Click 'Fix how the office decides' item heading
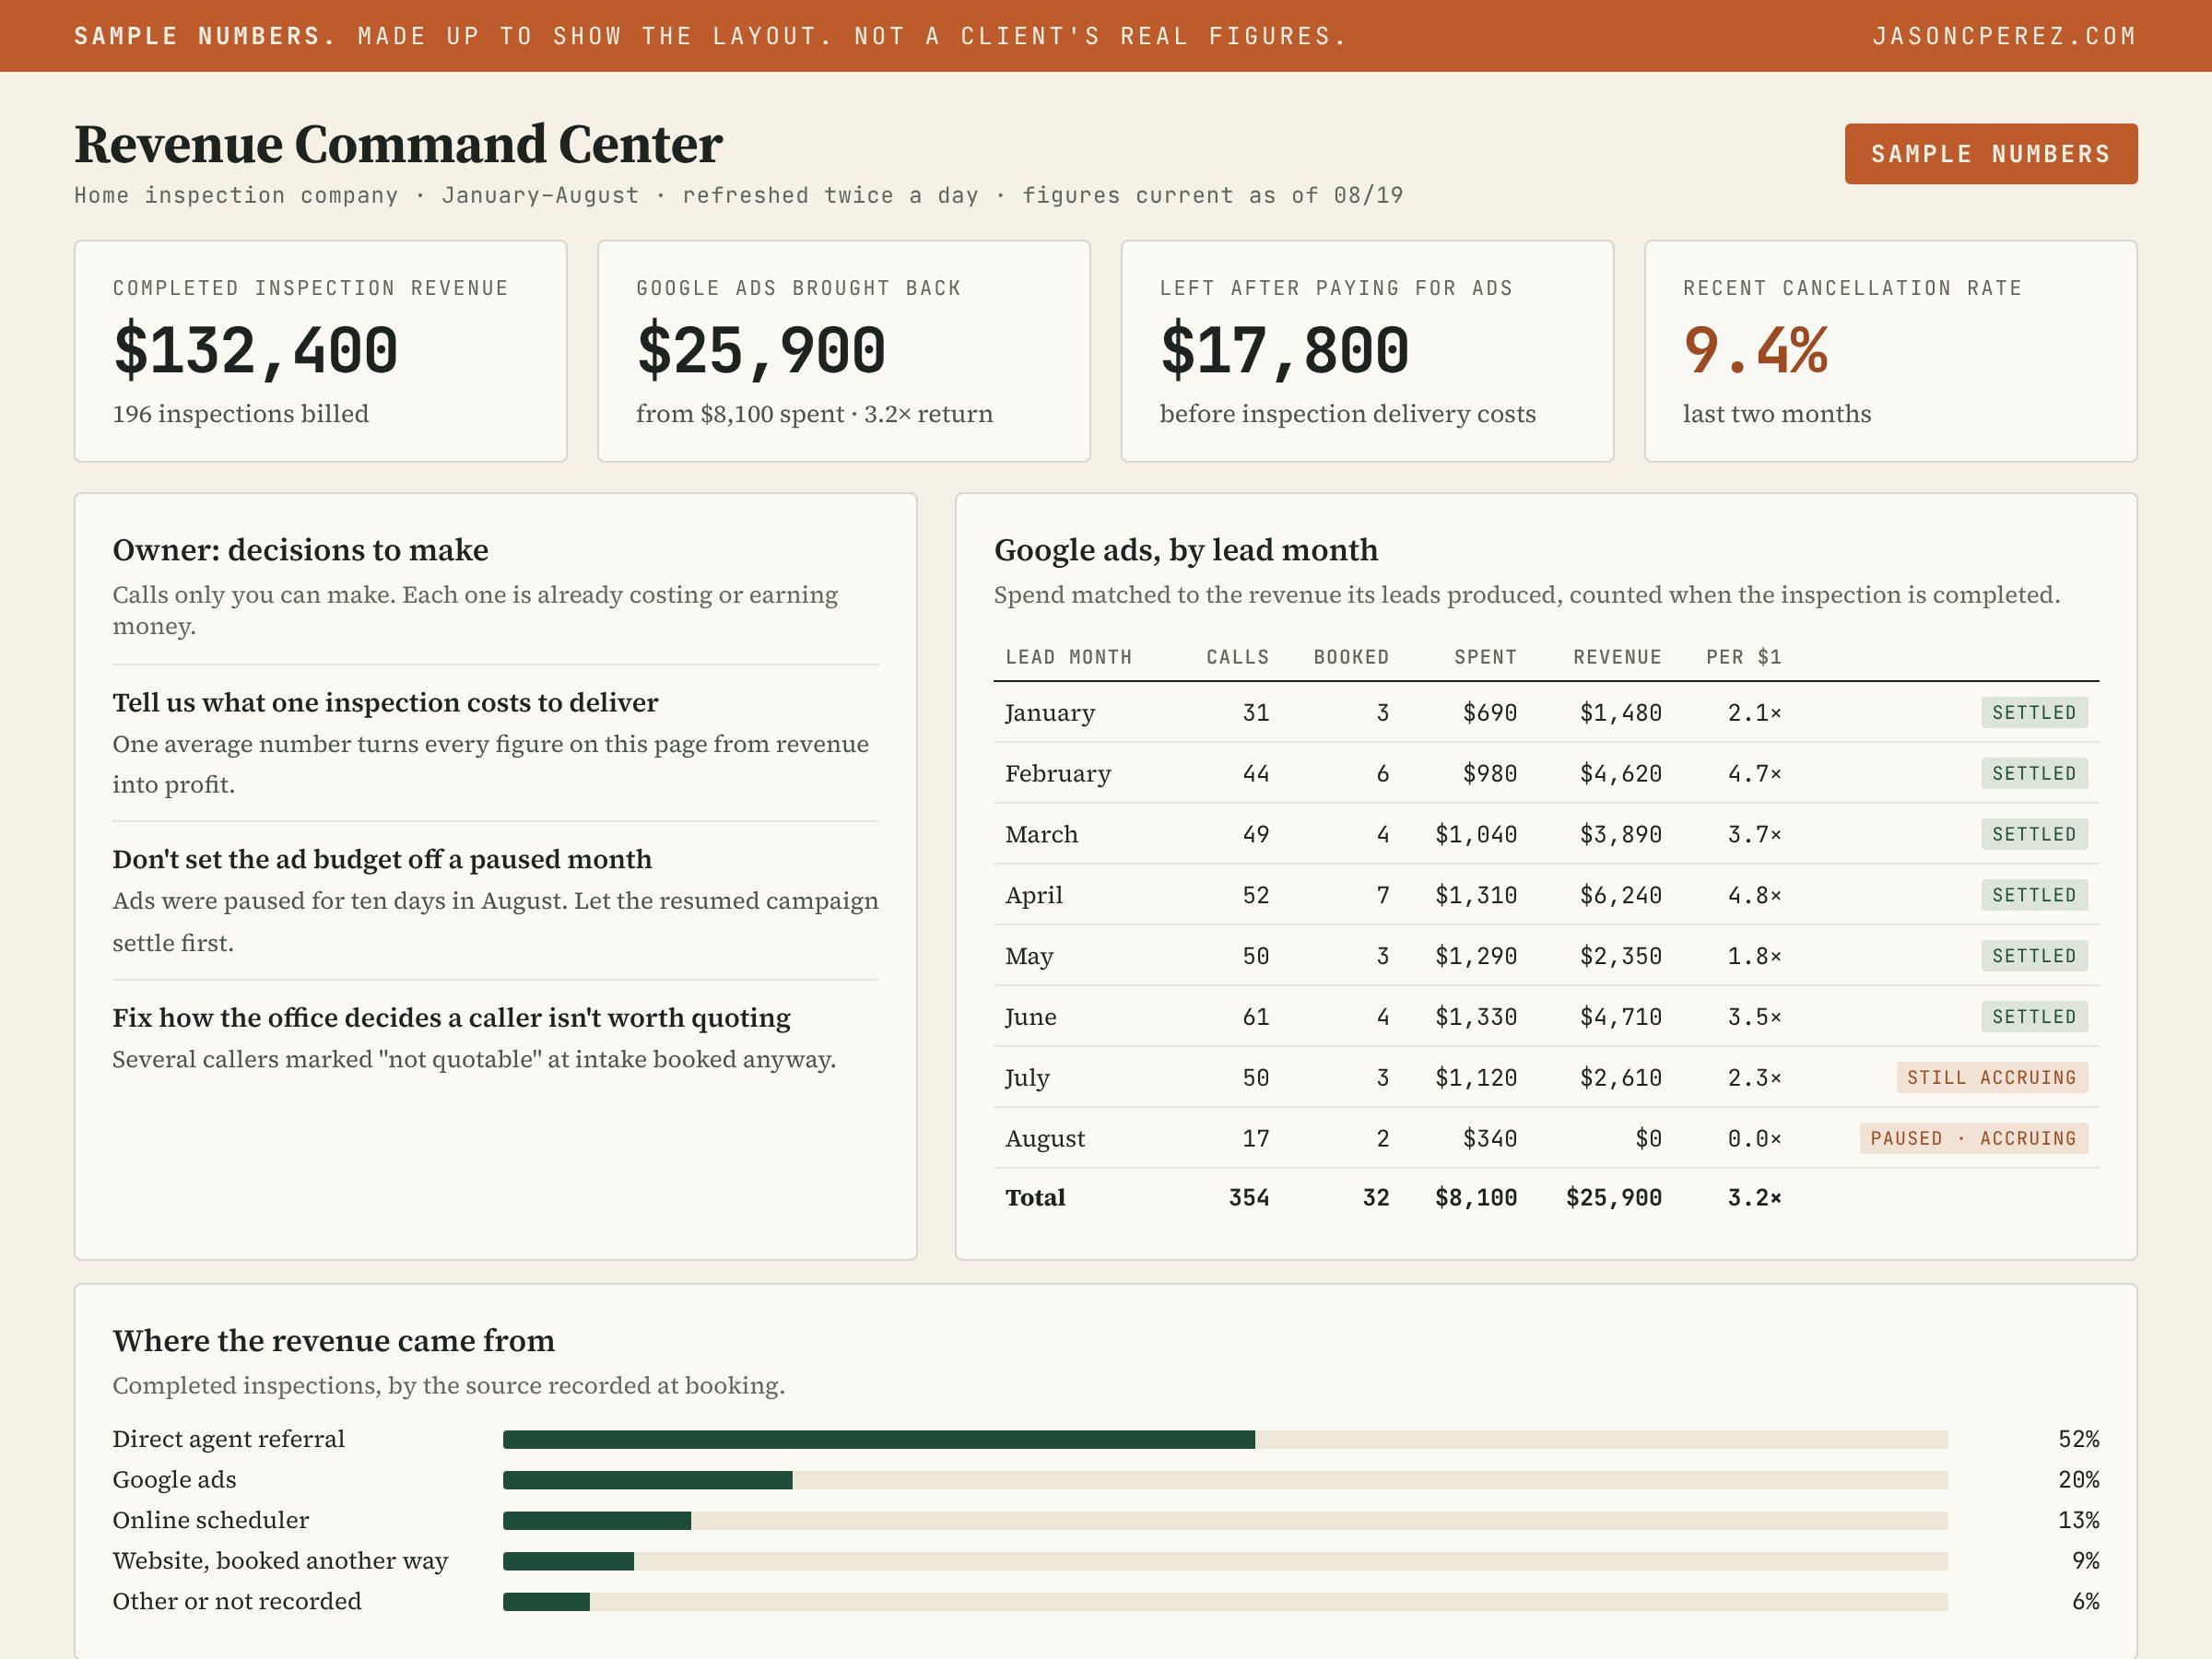 (451, 1018)
